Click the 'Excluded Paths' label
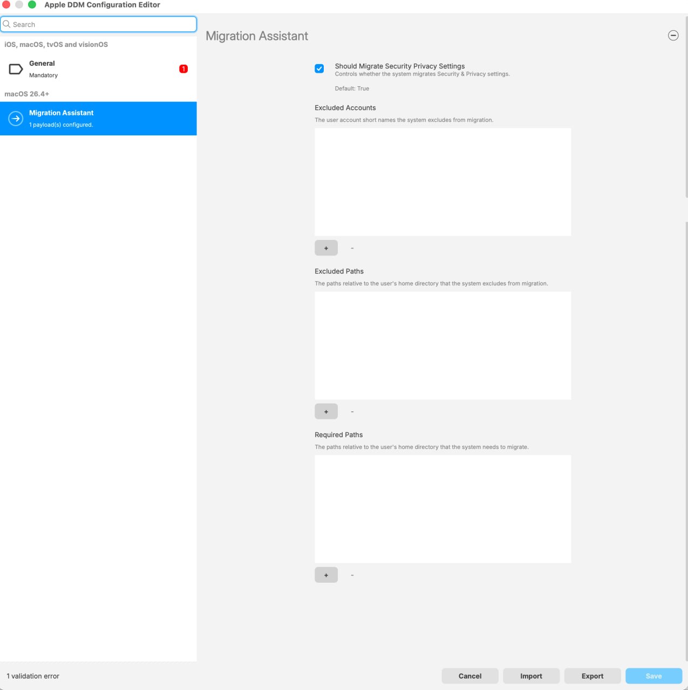 point(339,271)
